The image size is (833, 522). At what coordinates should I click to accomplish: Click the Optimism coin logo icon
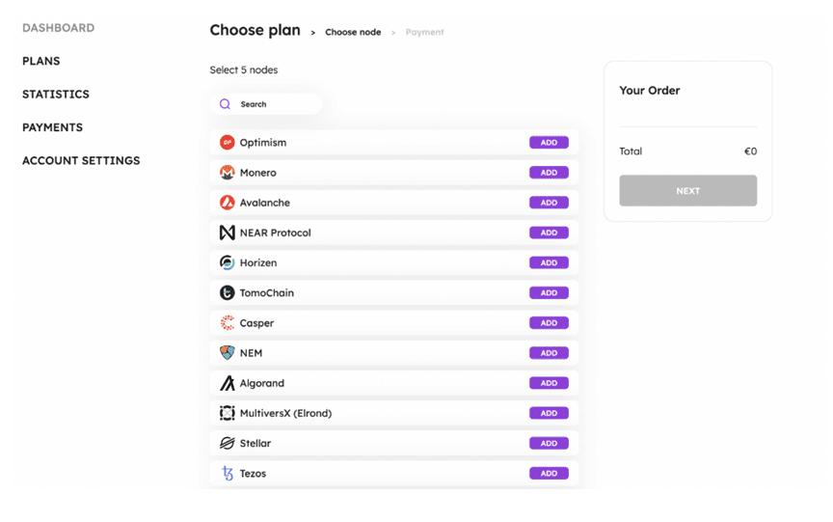click(228, 143)
